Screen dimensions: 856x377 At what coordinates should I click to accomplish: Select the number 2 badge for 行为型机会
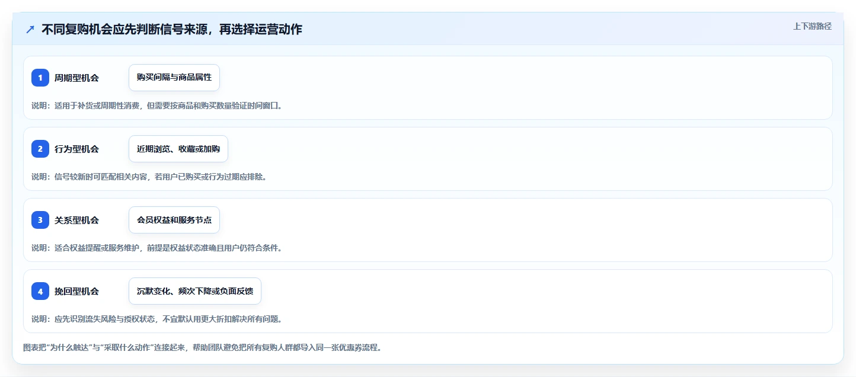pyautogui.click(x=40, y=149)
